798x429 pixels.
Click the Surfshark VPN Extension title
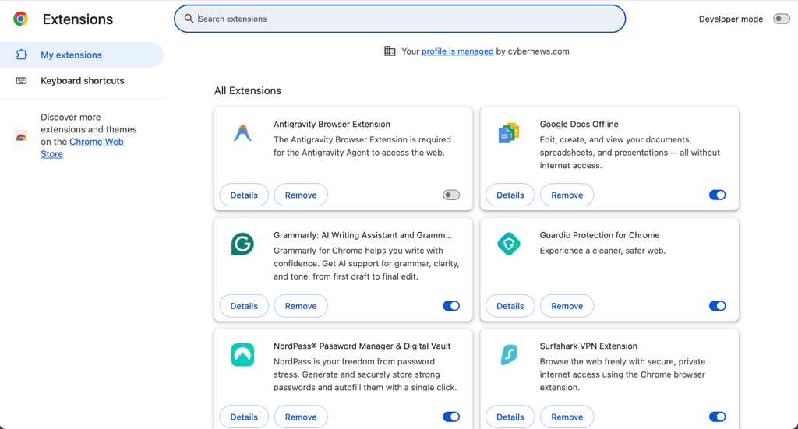pyautogui.click(x=588, y=346)
